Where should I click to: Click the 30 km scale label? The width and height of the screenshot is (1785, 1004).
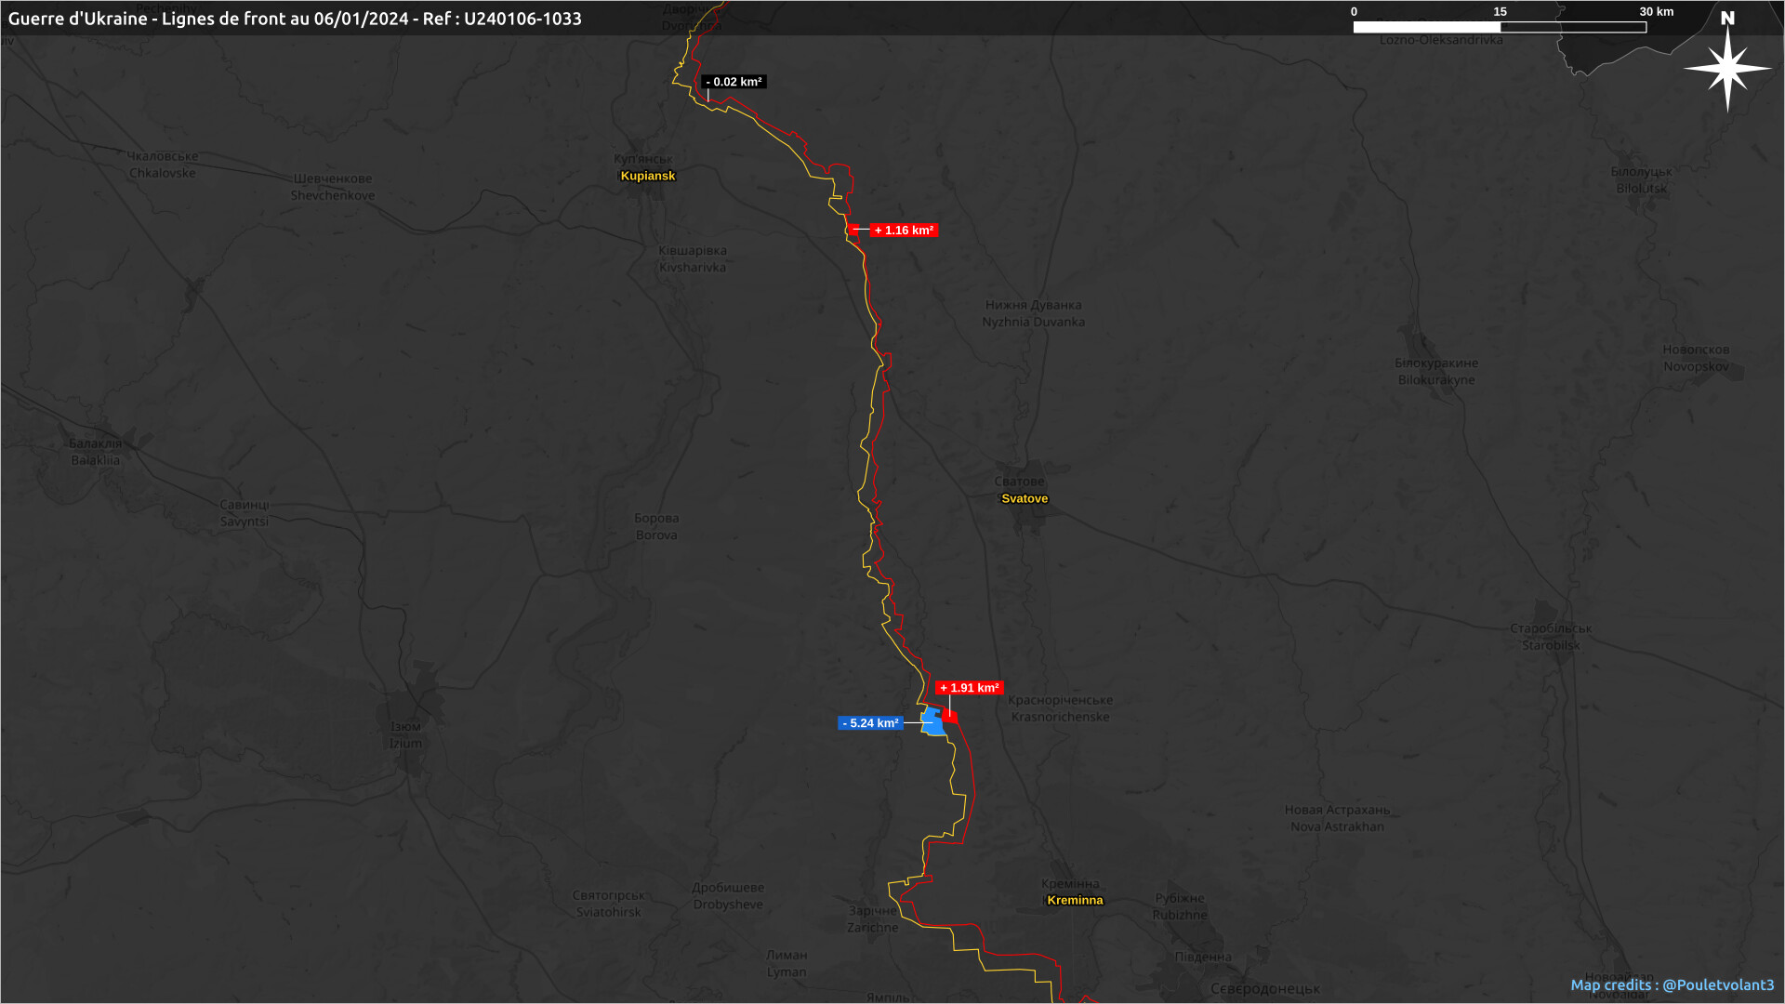[1656, 12]
